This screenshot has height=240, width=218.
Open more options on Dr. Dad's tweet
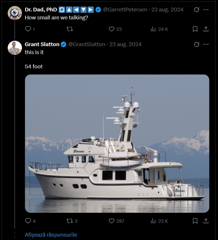coord(206,10)
